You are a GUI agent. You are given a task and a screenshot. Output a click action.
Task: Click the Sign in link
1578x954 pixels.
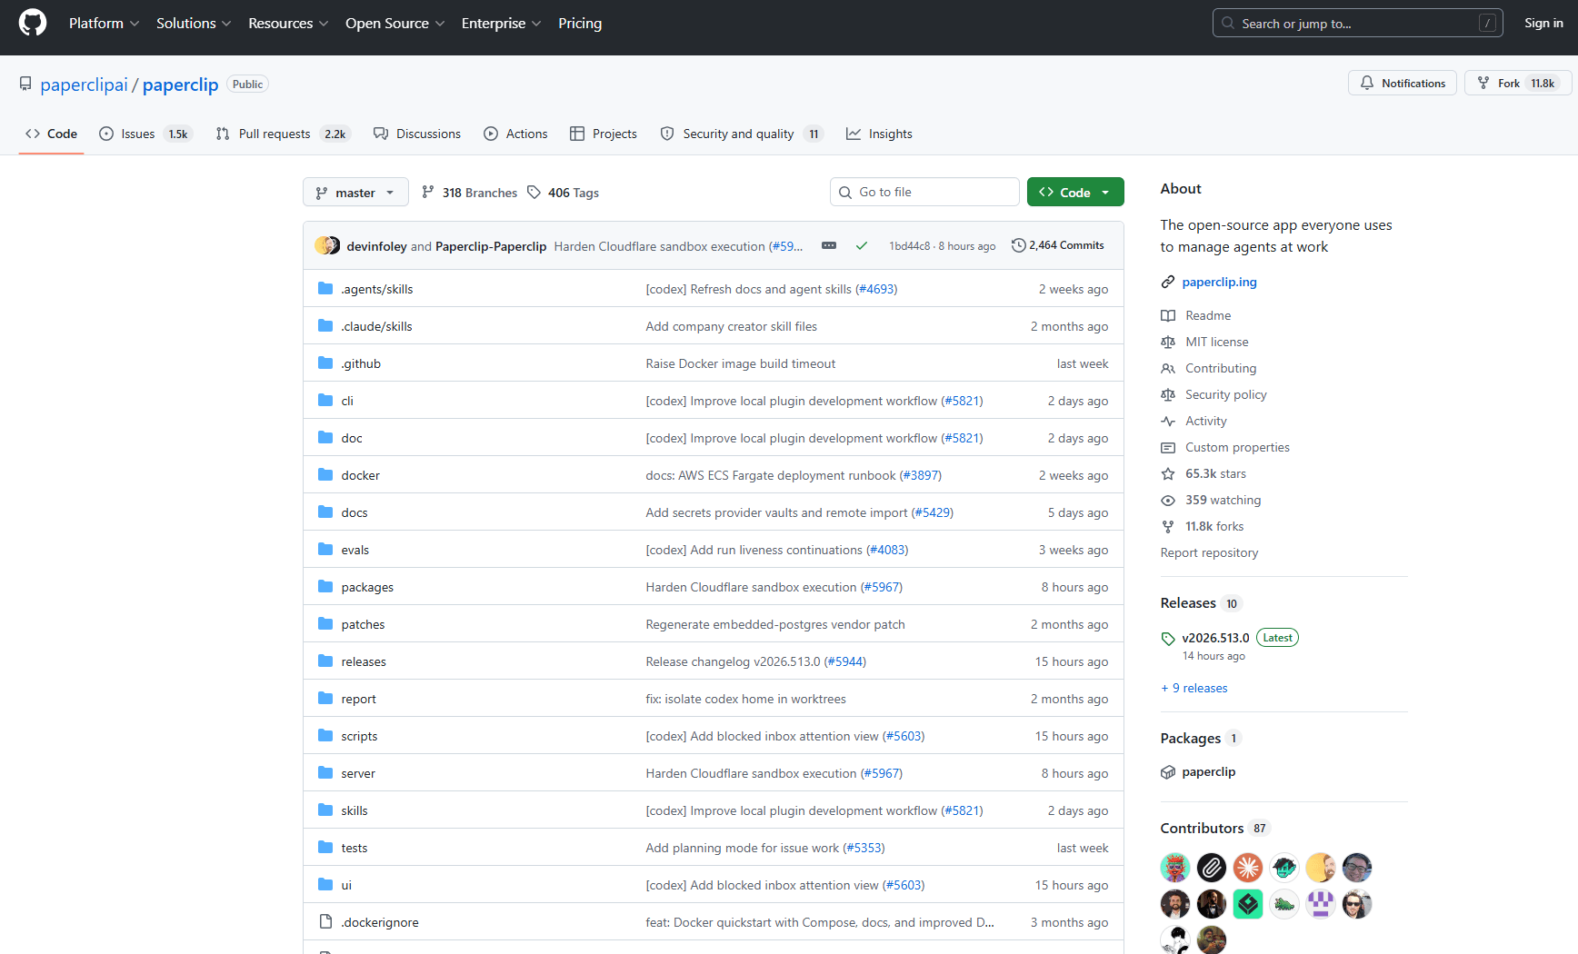click(1543, 24)
